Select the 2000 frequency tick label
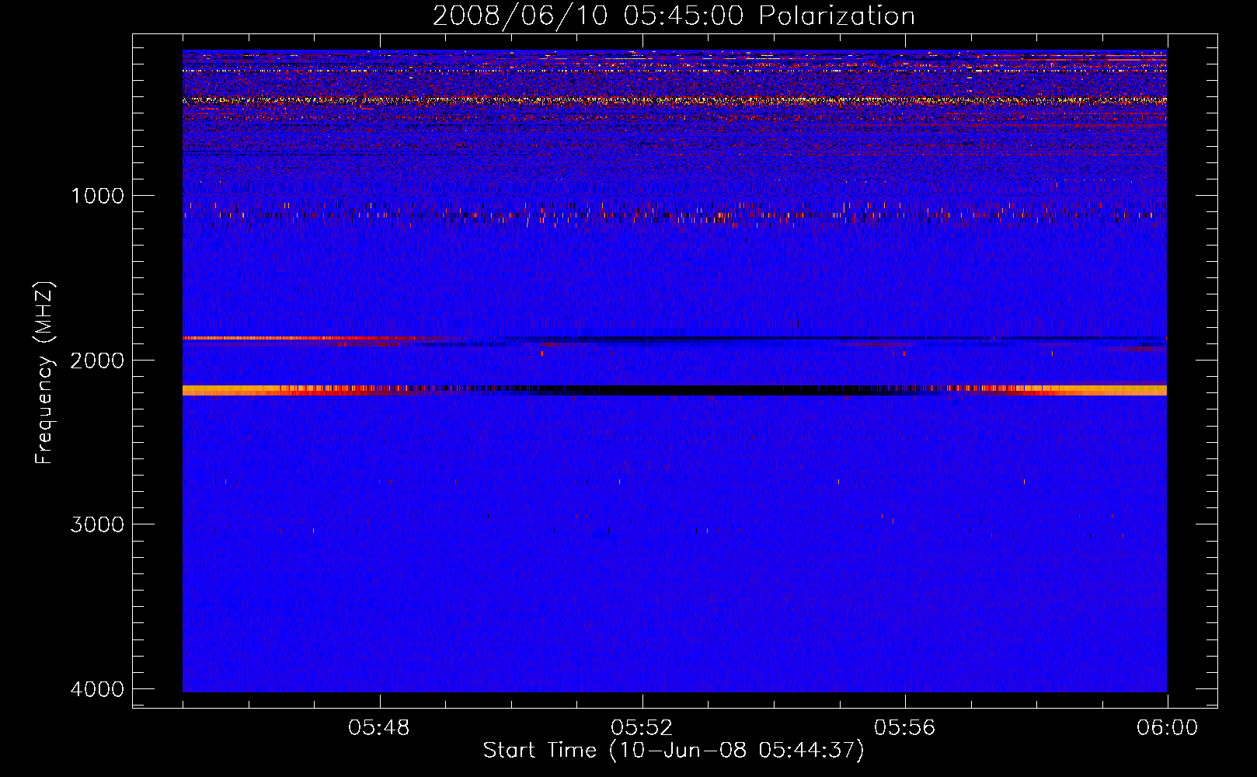Screen dimensions: 1257x777 point(97,361)
